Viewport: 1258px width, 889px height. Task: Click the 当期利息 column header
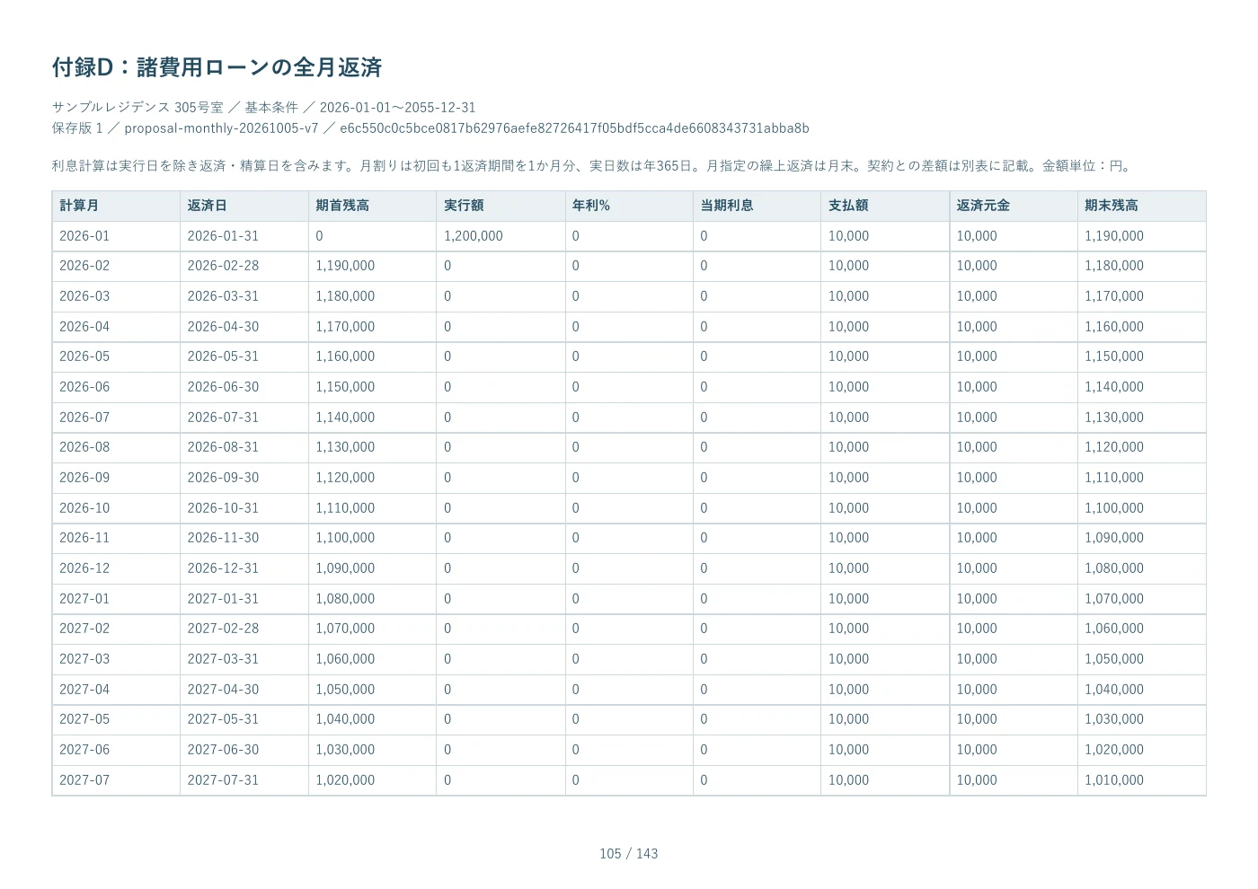757,206
